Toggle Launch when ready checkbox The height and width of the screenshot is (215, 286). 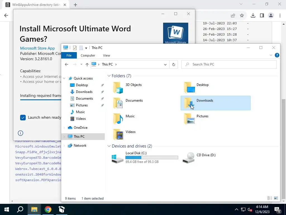click(x=23, y=118)
